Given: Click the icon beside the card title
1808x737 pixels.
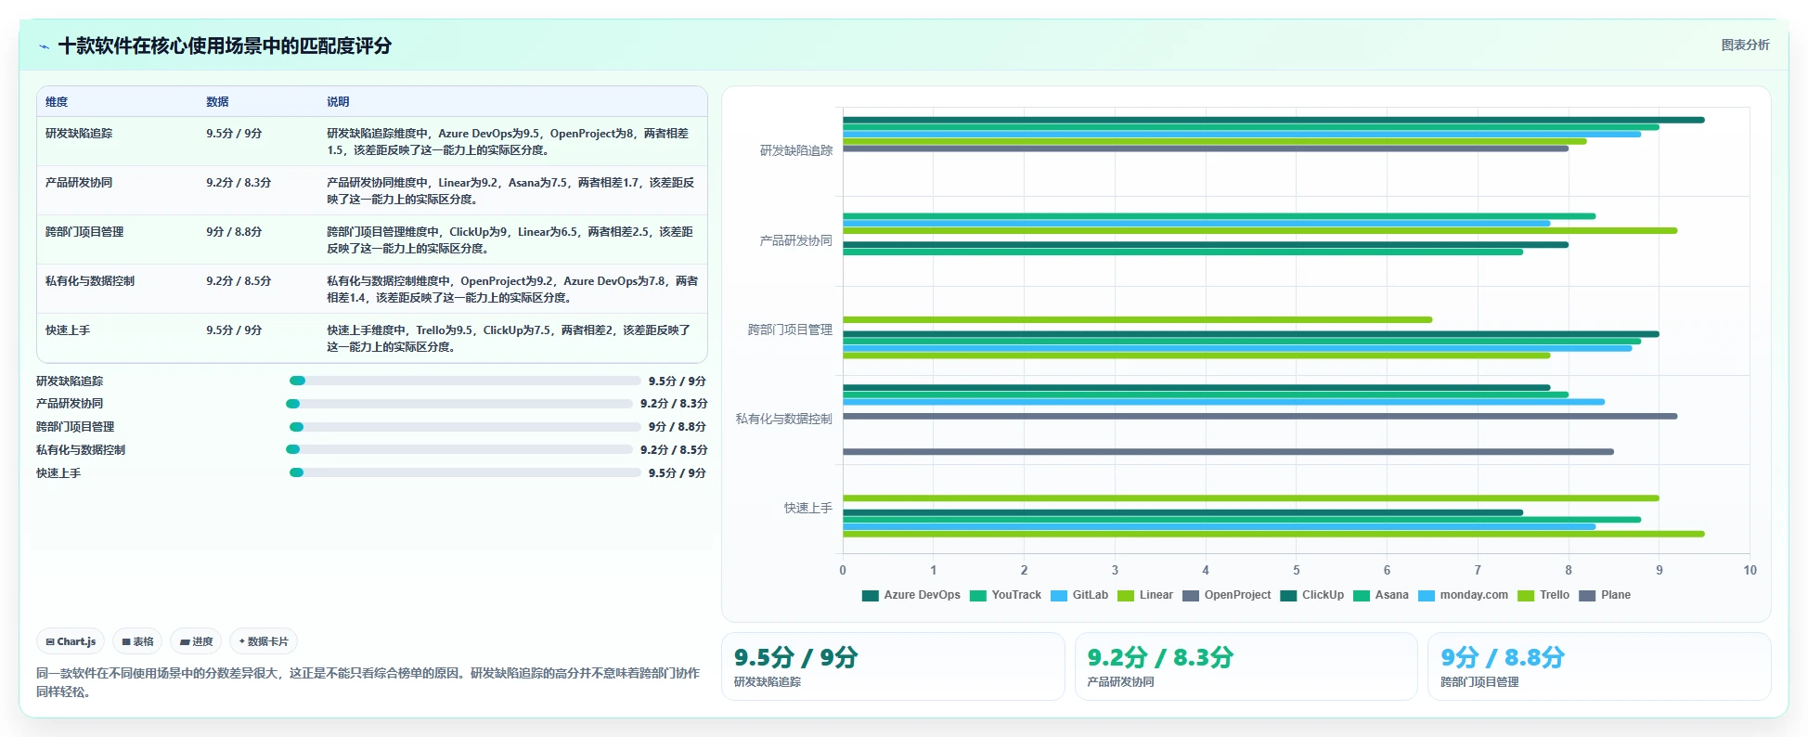Looking at the screenshot, I should click(44, 46).
